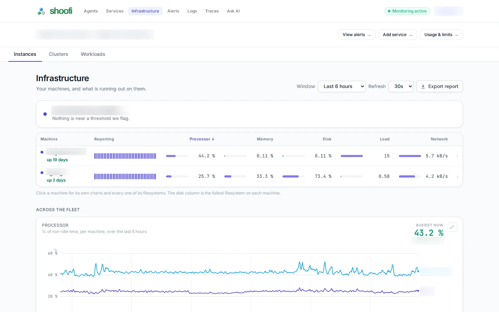Click the 33.3 % memory usage bar
Screen dimensions: 499x312
[x=235, y=177]
